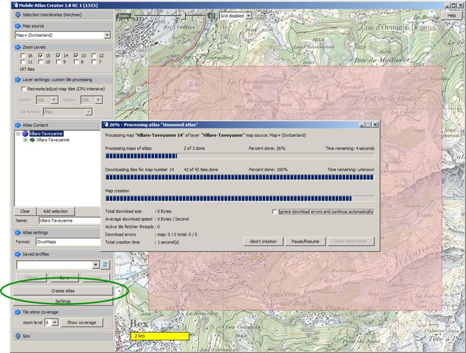Viewport: 466px width, 353px height.
Task: Click the atlas Name text field
Action: coord(69,221)
